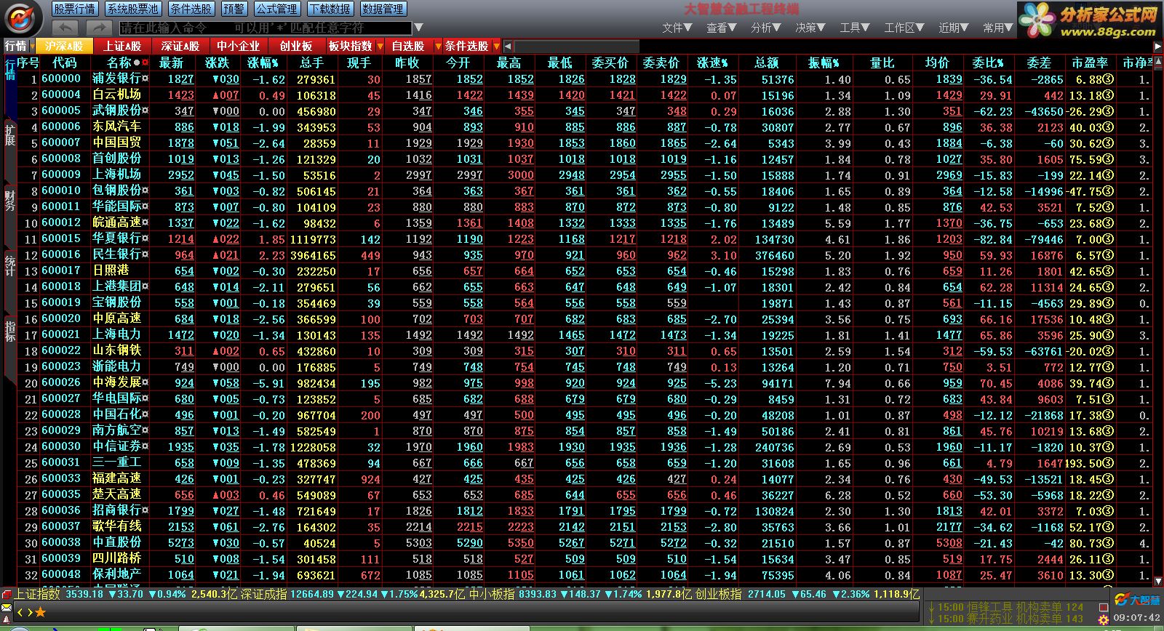The height and width of the screenshot is (631, 1164).
Task: Click the gear icon beside 名称 header
Action: (x=145, y=63)
